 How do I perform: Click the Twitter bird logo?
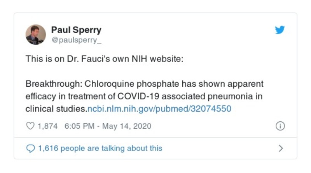point(280,30)
